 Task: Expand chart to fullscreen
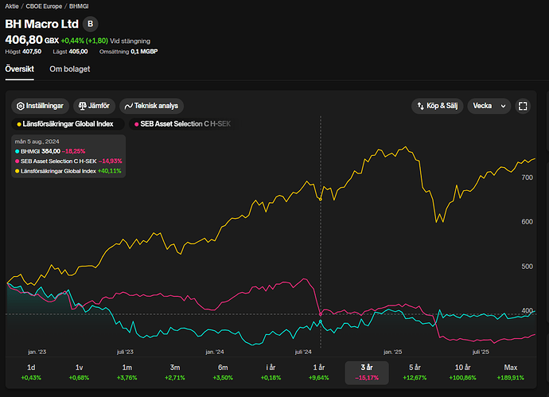point(523,105)
